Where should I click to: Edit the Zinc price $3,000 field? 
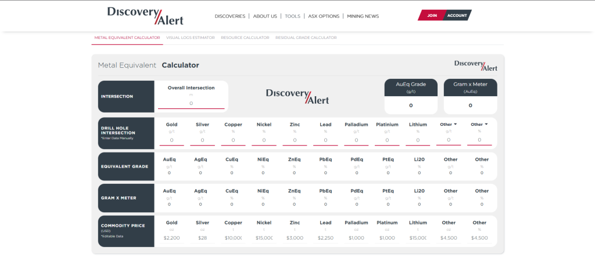(295, 238)
